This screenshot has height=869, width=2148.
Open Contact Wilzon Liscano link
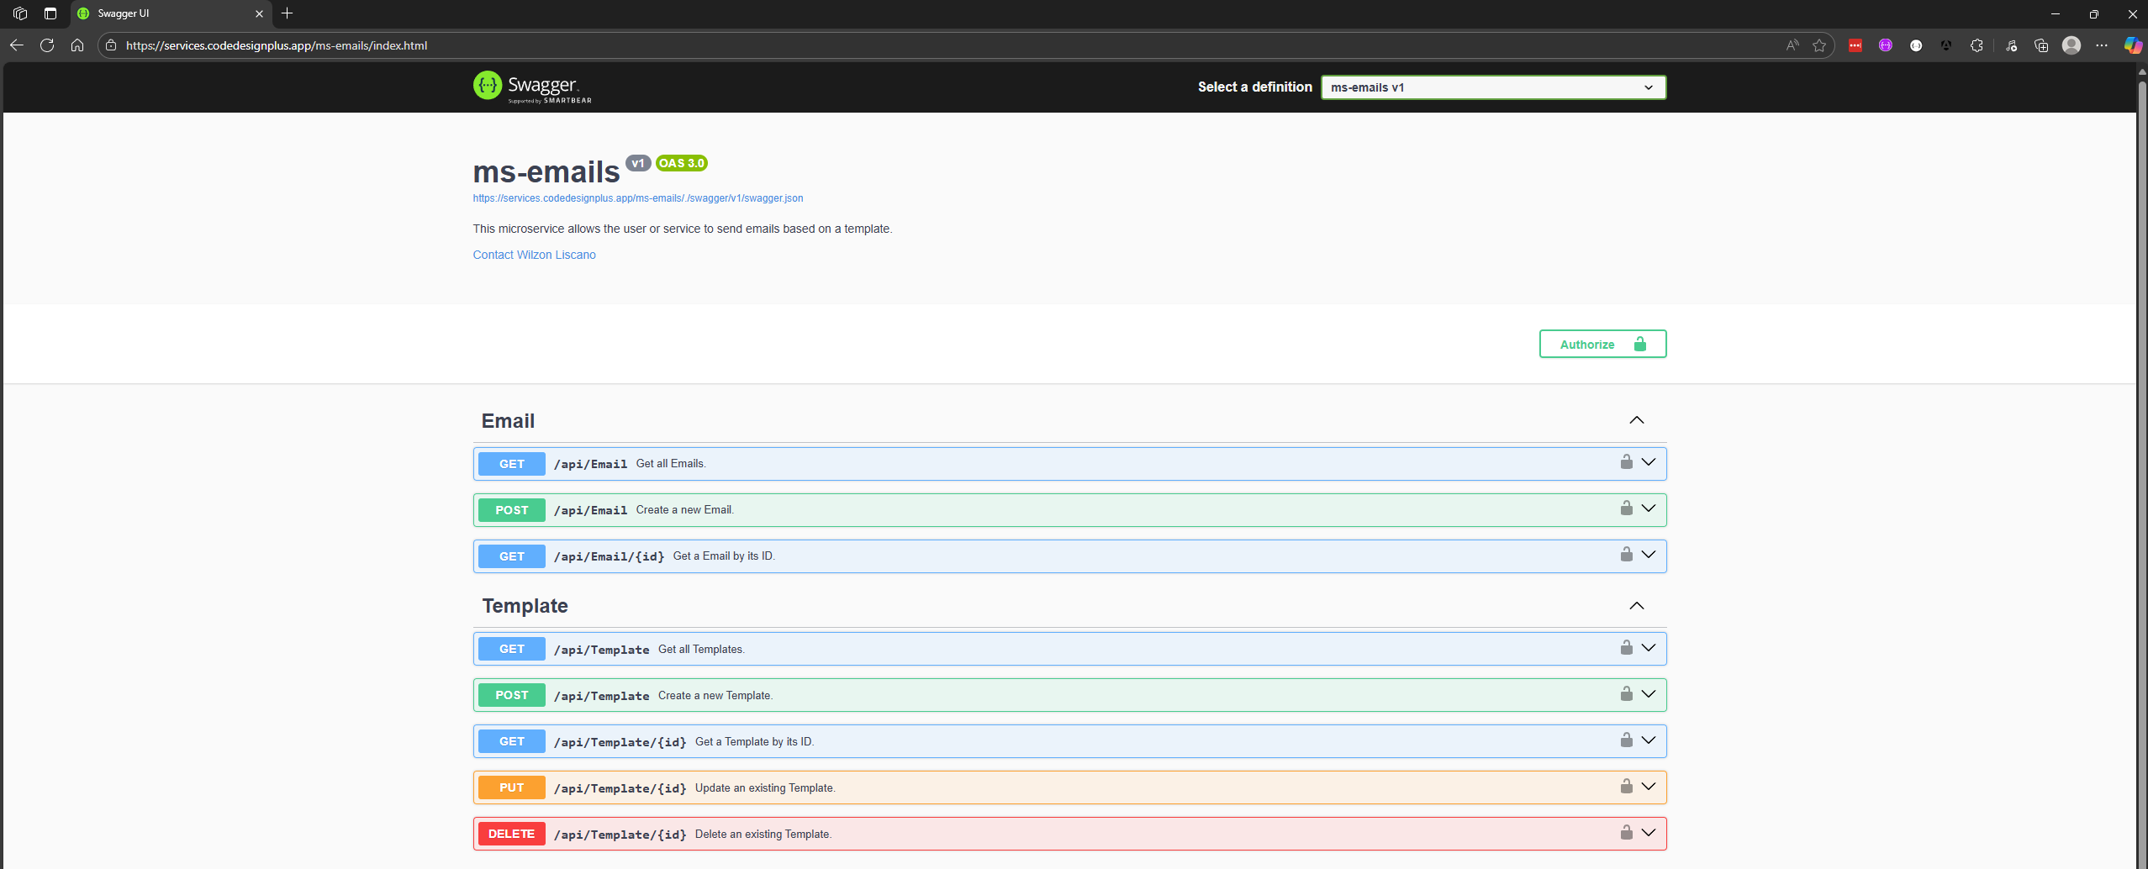(534, 255)
